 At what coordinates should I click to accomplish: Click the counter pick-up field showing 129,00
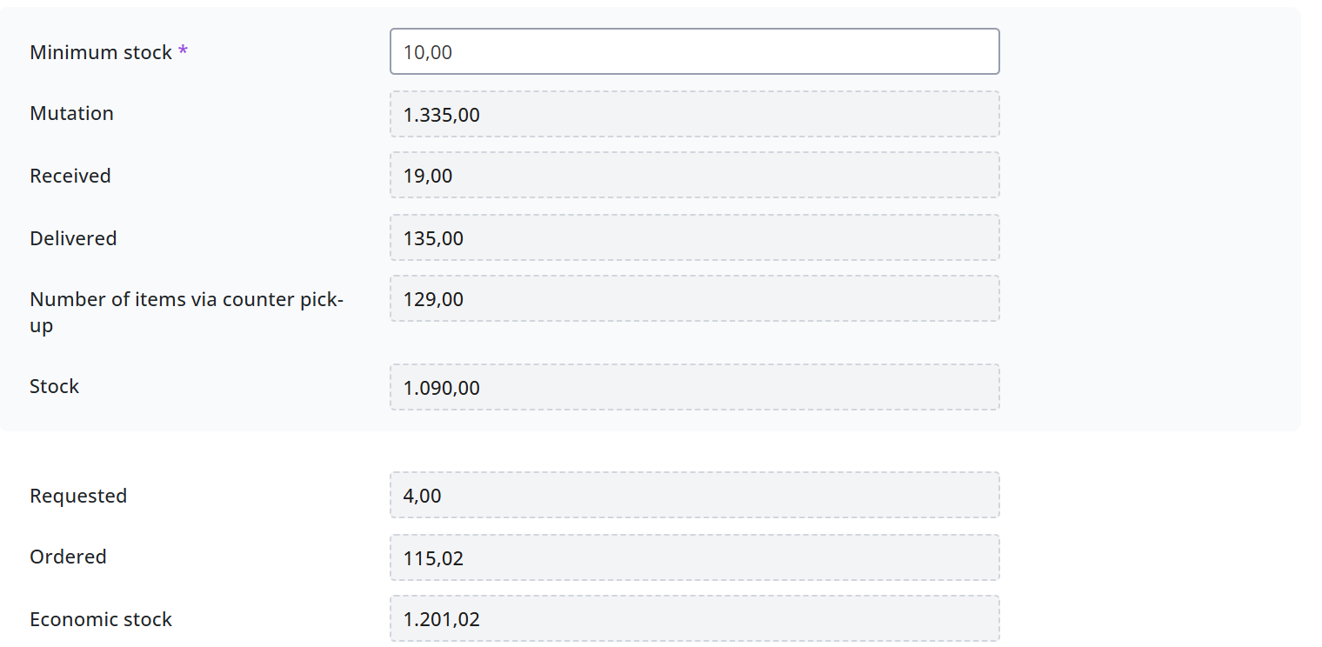[x=694, y=298]
